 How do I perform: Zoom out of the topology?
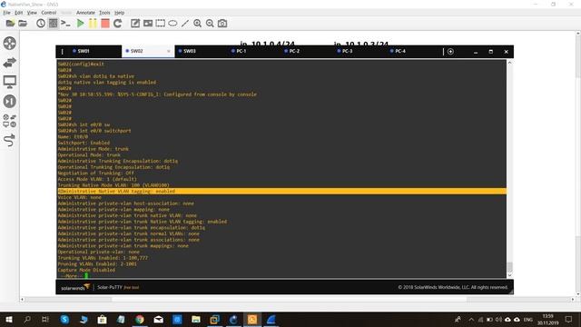tap(210, 24)
